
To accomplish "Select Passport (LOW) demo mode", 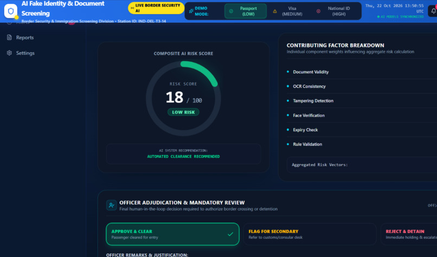I will [x=245, y=11].
